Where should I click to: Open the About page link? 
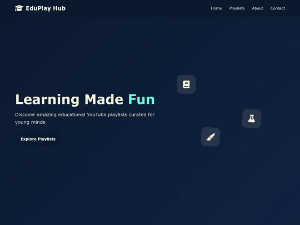click(x=257, y=8)
